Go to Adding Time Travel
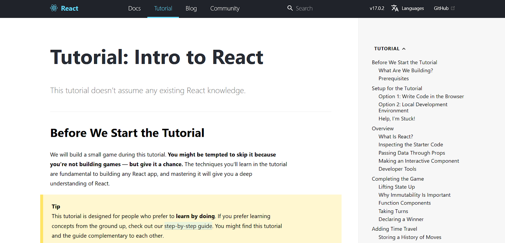Image resolution: width=505 pixels, height=243 pixels. point(394,229)
